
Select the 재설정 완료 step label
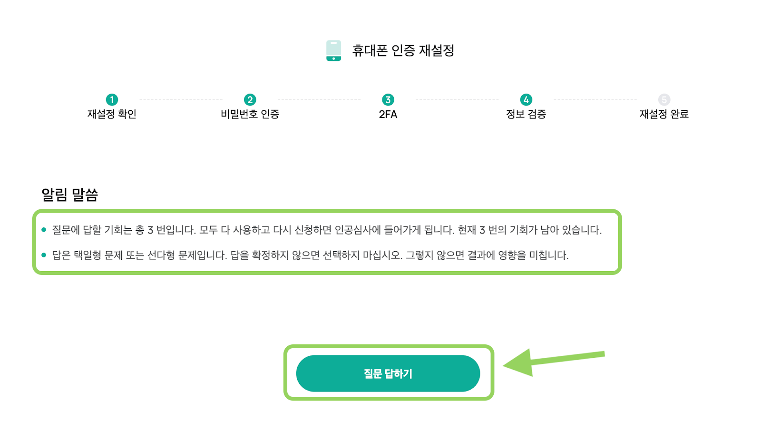tap(664, 114)
